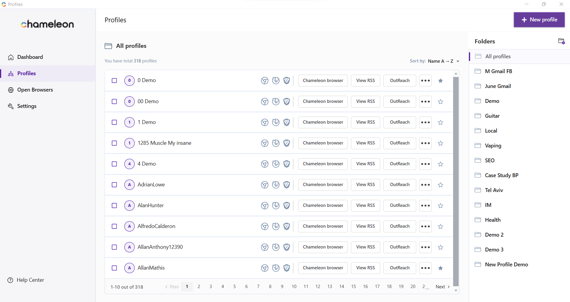Open the Case Study BP folder
The width and height of the screenshot is (570, 302).
pyautogui.click(x=519, y=175)
